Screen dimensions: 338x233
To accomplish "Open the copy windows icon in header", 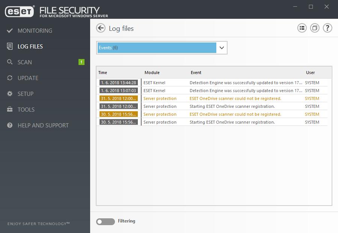I will 315,28.
